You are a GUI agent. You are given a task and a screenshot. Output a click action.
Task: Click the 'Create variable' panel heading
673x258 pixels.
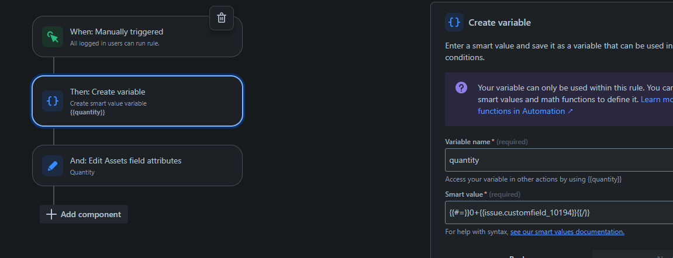coord(499,23)
